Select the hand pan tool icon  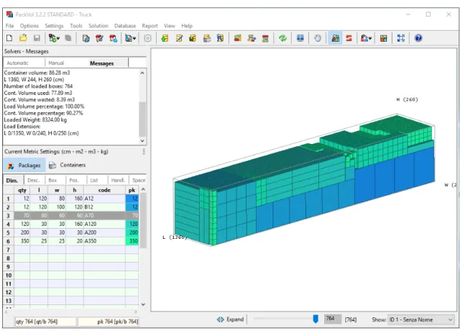coord(318,38)
